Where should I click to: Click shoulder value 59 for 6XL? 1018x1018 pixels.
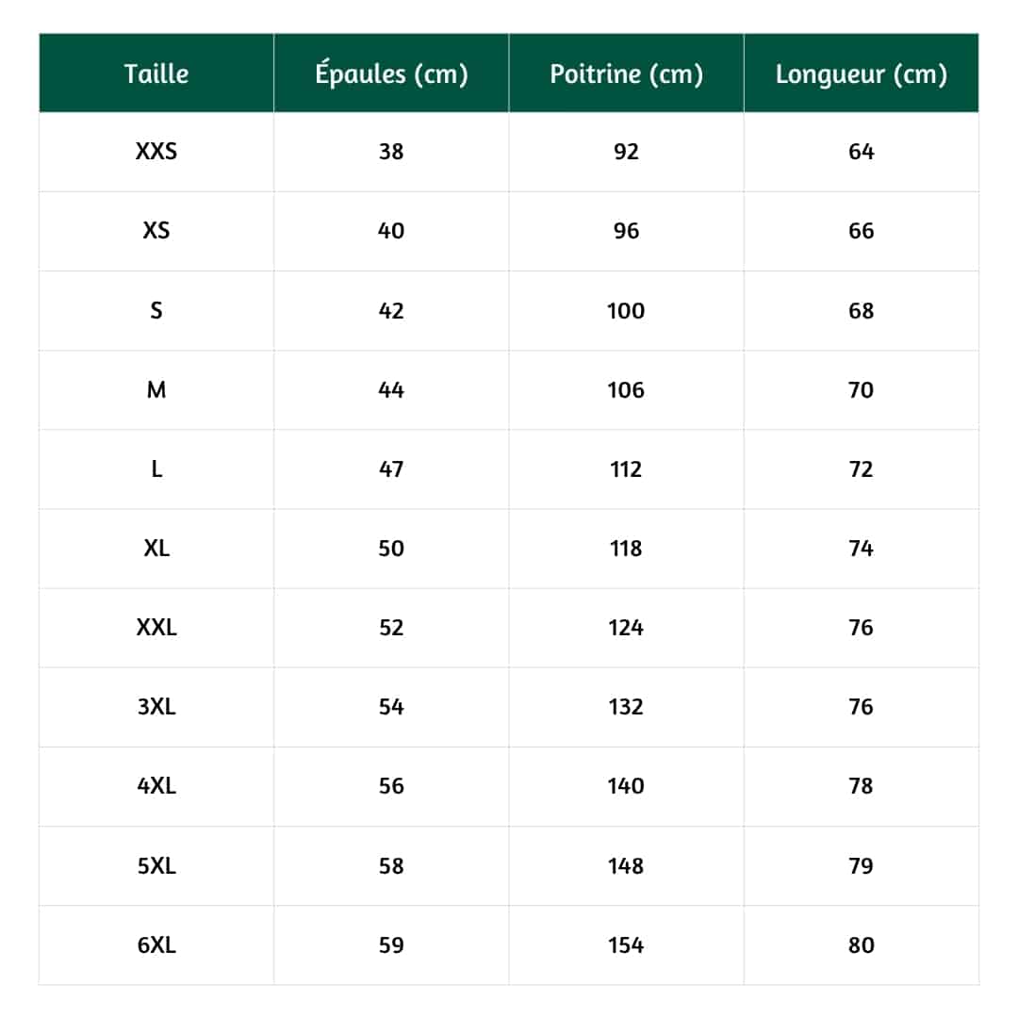(391, 944)
